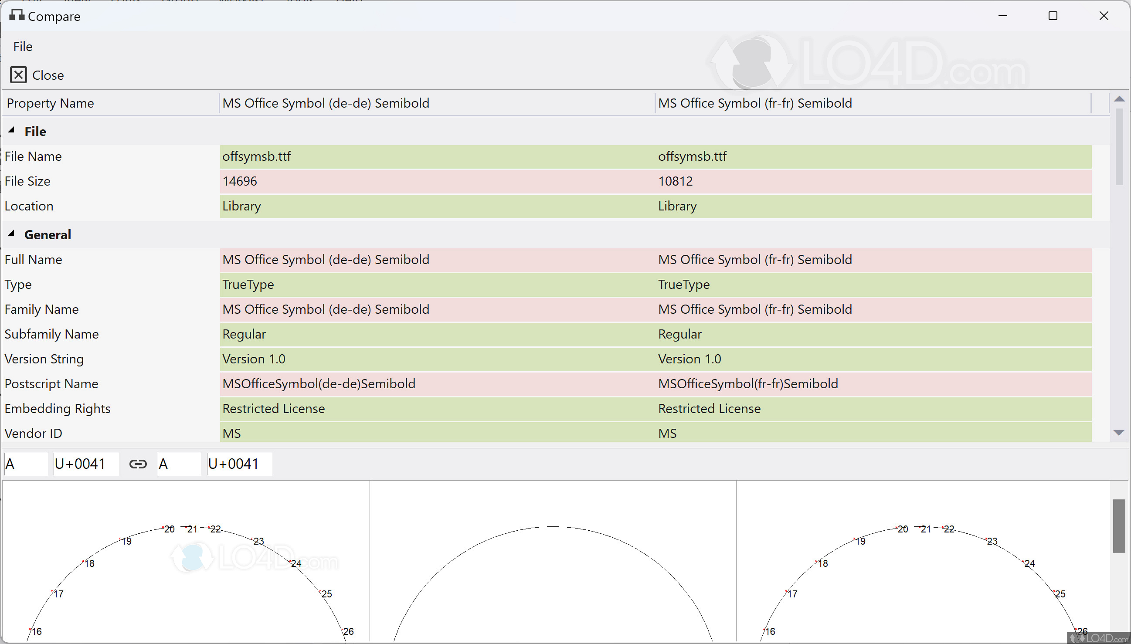Viewport: 1131px width, 644px height.
Task: Select the right Unicode field showing U+0041
Action: pos(238,464)
